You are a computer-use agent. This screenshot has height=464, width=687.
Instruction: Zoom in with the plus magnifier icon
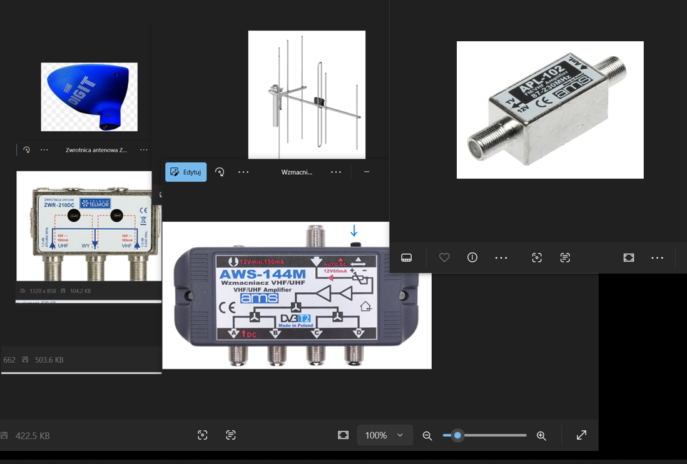coord(541,435)
